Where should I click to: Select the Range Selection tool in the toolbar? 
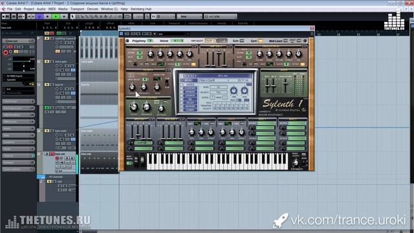78,16
